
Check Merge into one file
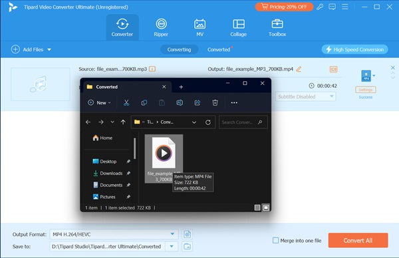(x=275, y=241)
